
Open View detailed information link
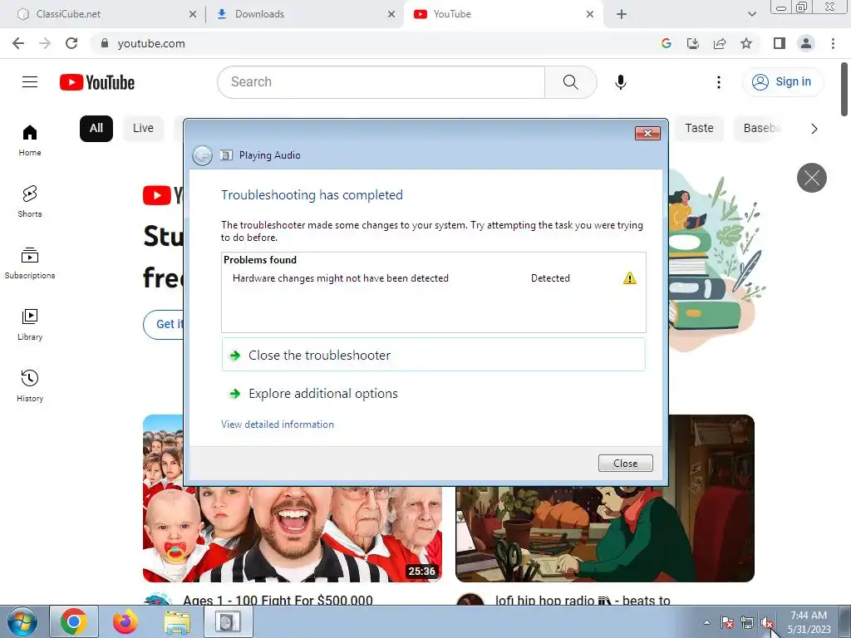click(x=278, y=425)
